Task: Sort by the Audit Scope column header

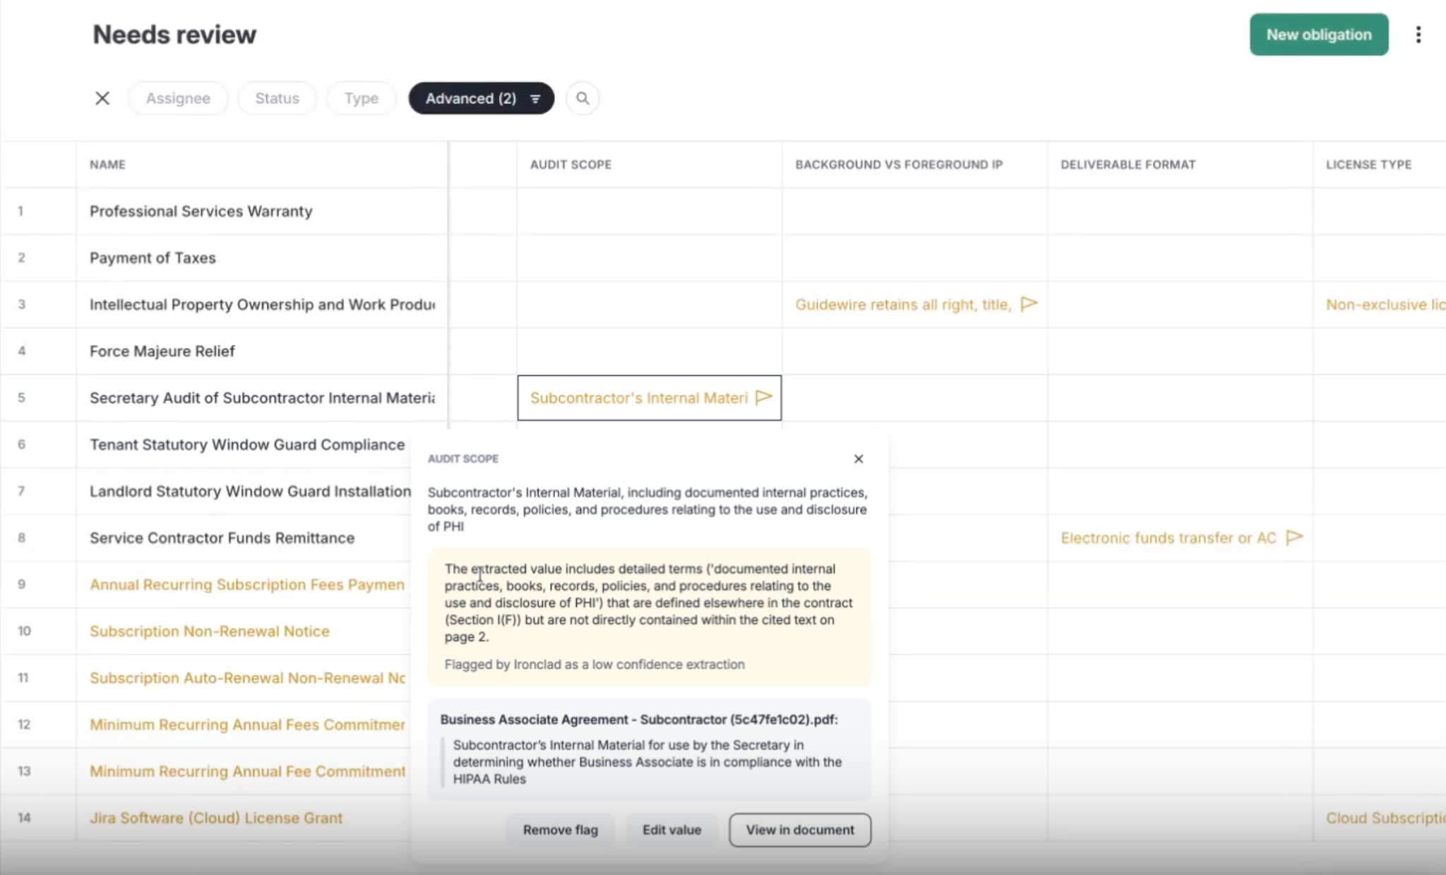Action: tap(570, 164)
